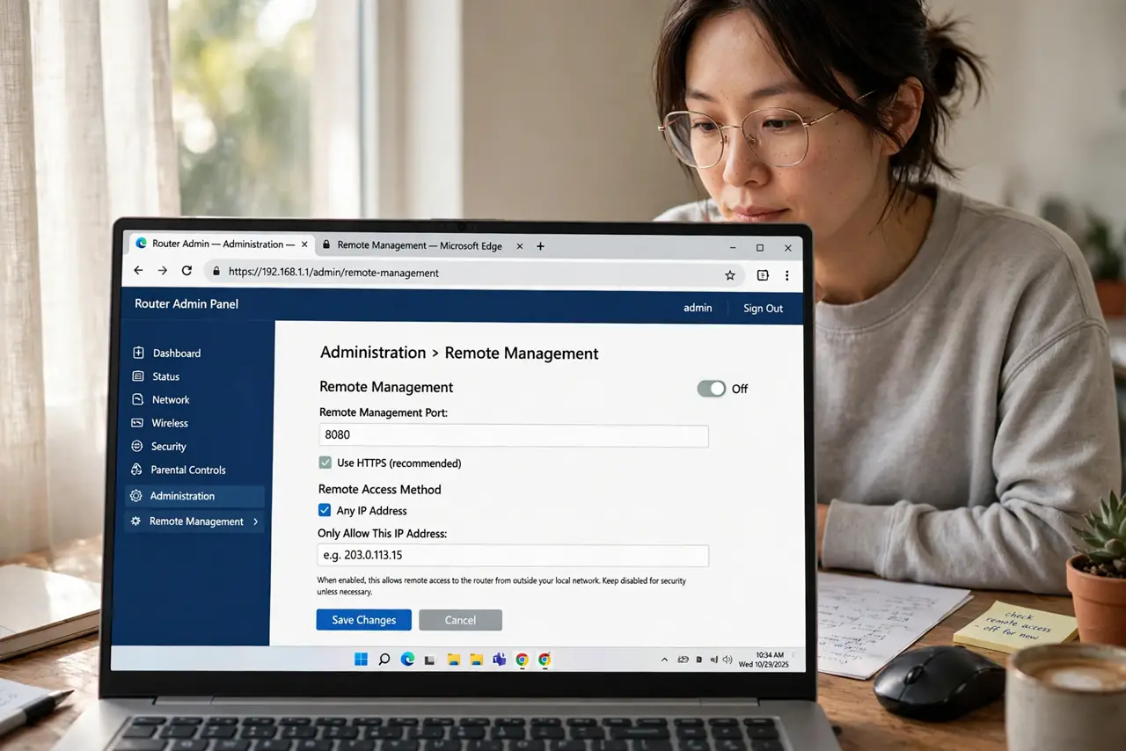This screenshot has width=1126, height=751.
Task: Click the browser address bar URL
Action: tap(333, 273)
